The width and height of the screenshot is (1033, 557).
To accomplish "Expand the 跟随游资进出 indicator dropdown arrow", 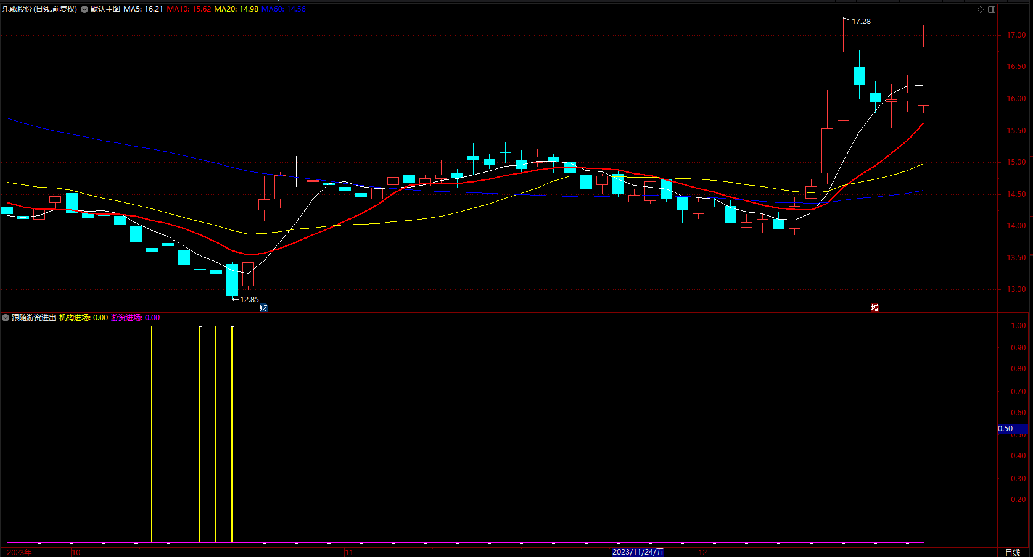I will click(x=6, y=318).
